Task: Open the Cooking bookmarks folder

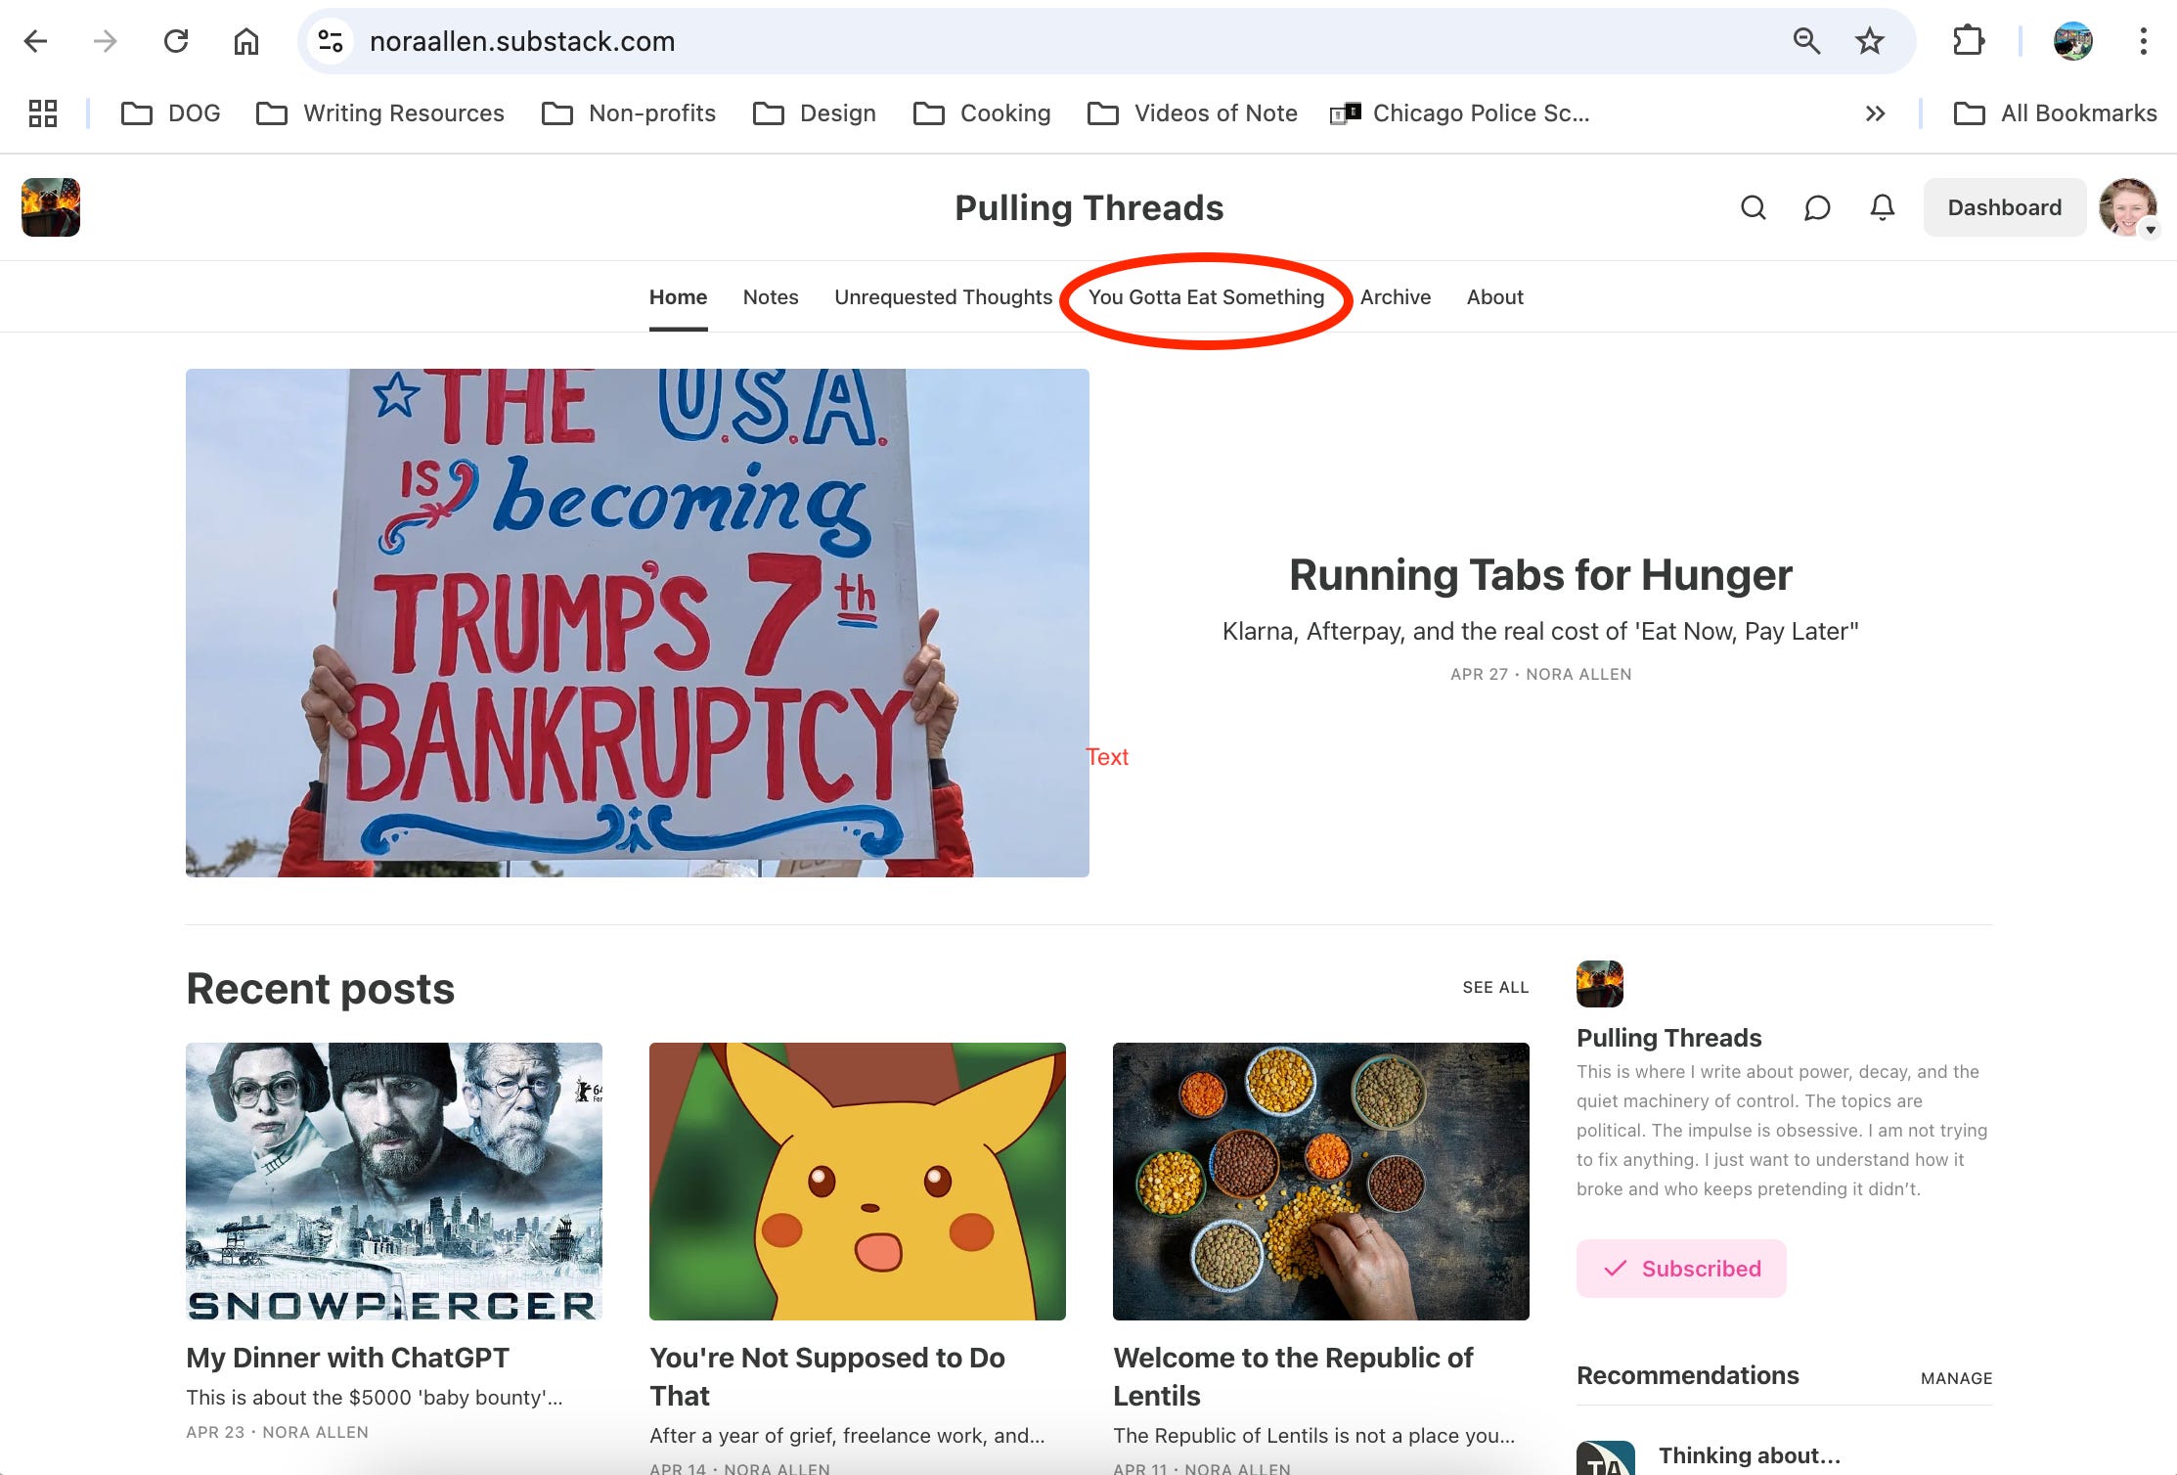Action: 982,113
